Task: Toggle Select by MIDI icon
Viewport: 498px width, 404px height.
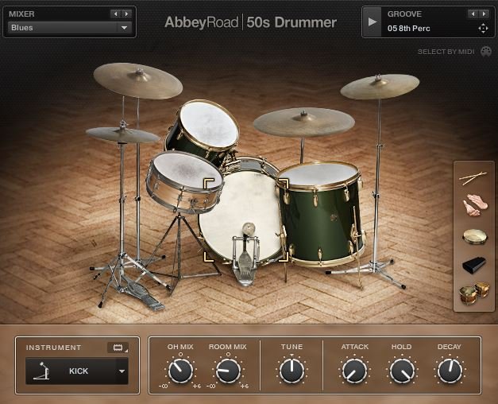Action: 486,51
